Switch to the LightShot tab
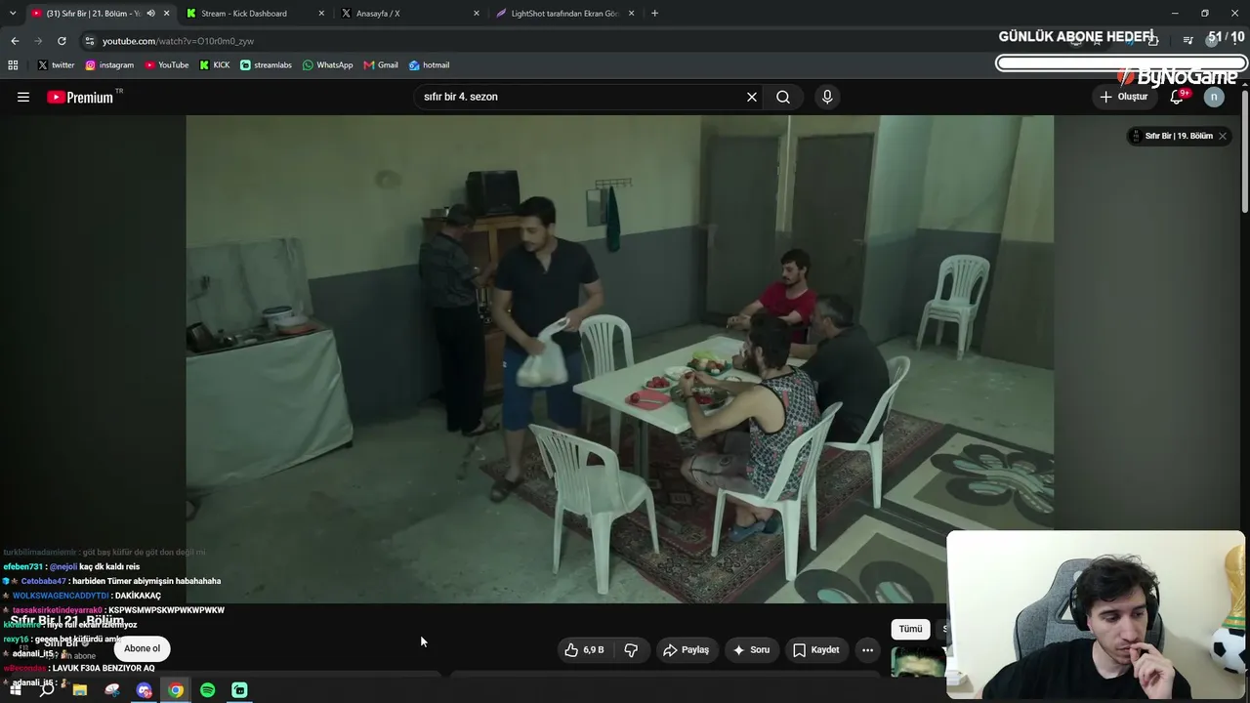 565,14
